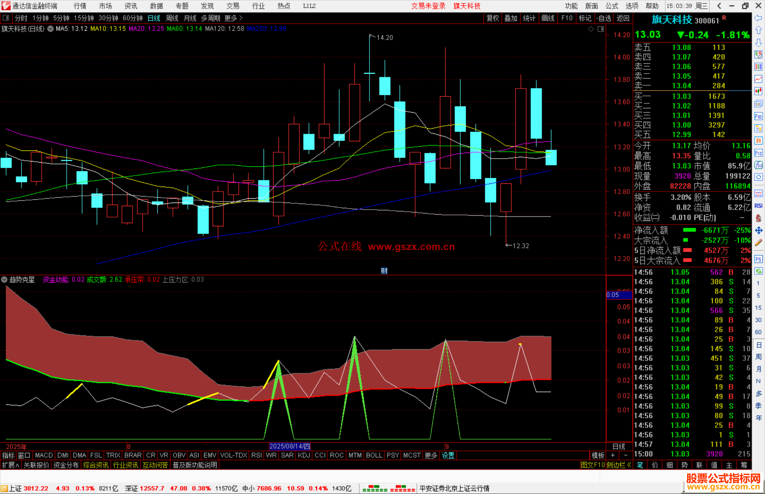
Task: Click the multi-window news sidebar icon
Action: [x=758, y=104]
